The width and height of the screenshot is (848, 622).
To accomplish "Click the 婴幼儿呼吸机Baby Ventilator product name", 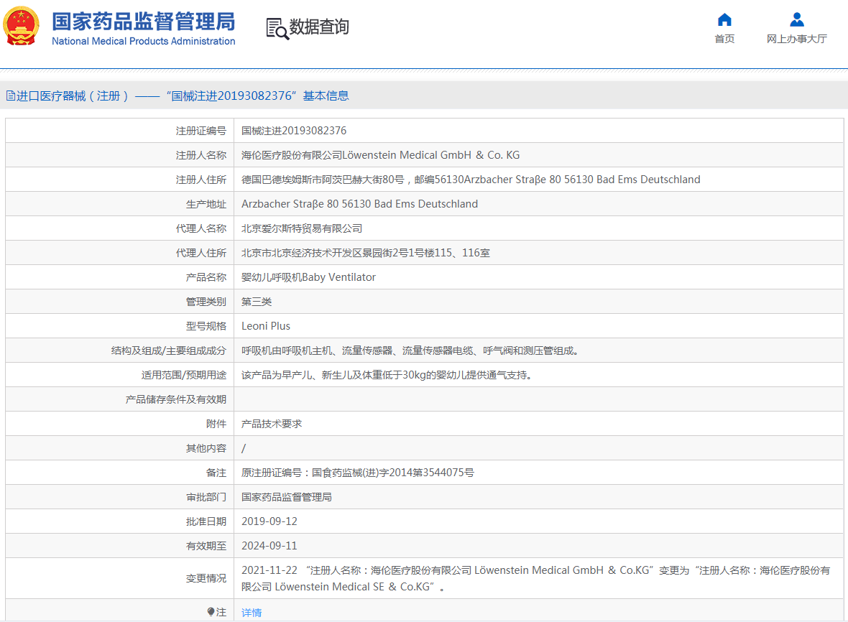I will (x=308, y=277).
